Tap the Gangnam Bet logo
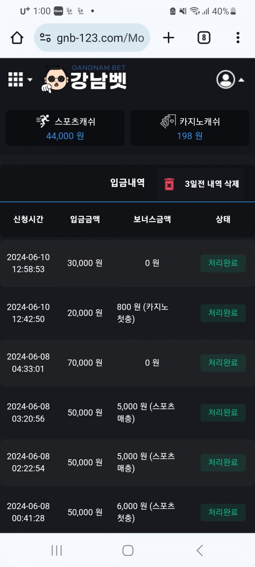255x567 pixels. click(85, 79)
